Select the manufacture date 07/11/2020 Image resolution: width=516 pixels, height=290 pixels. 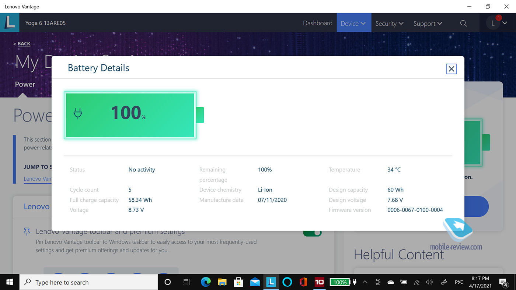click(272, 200)
